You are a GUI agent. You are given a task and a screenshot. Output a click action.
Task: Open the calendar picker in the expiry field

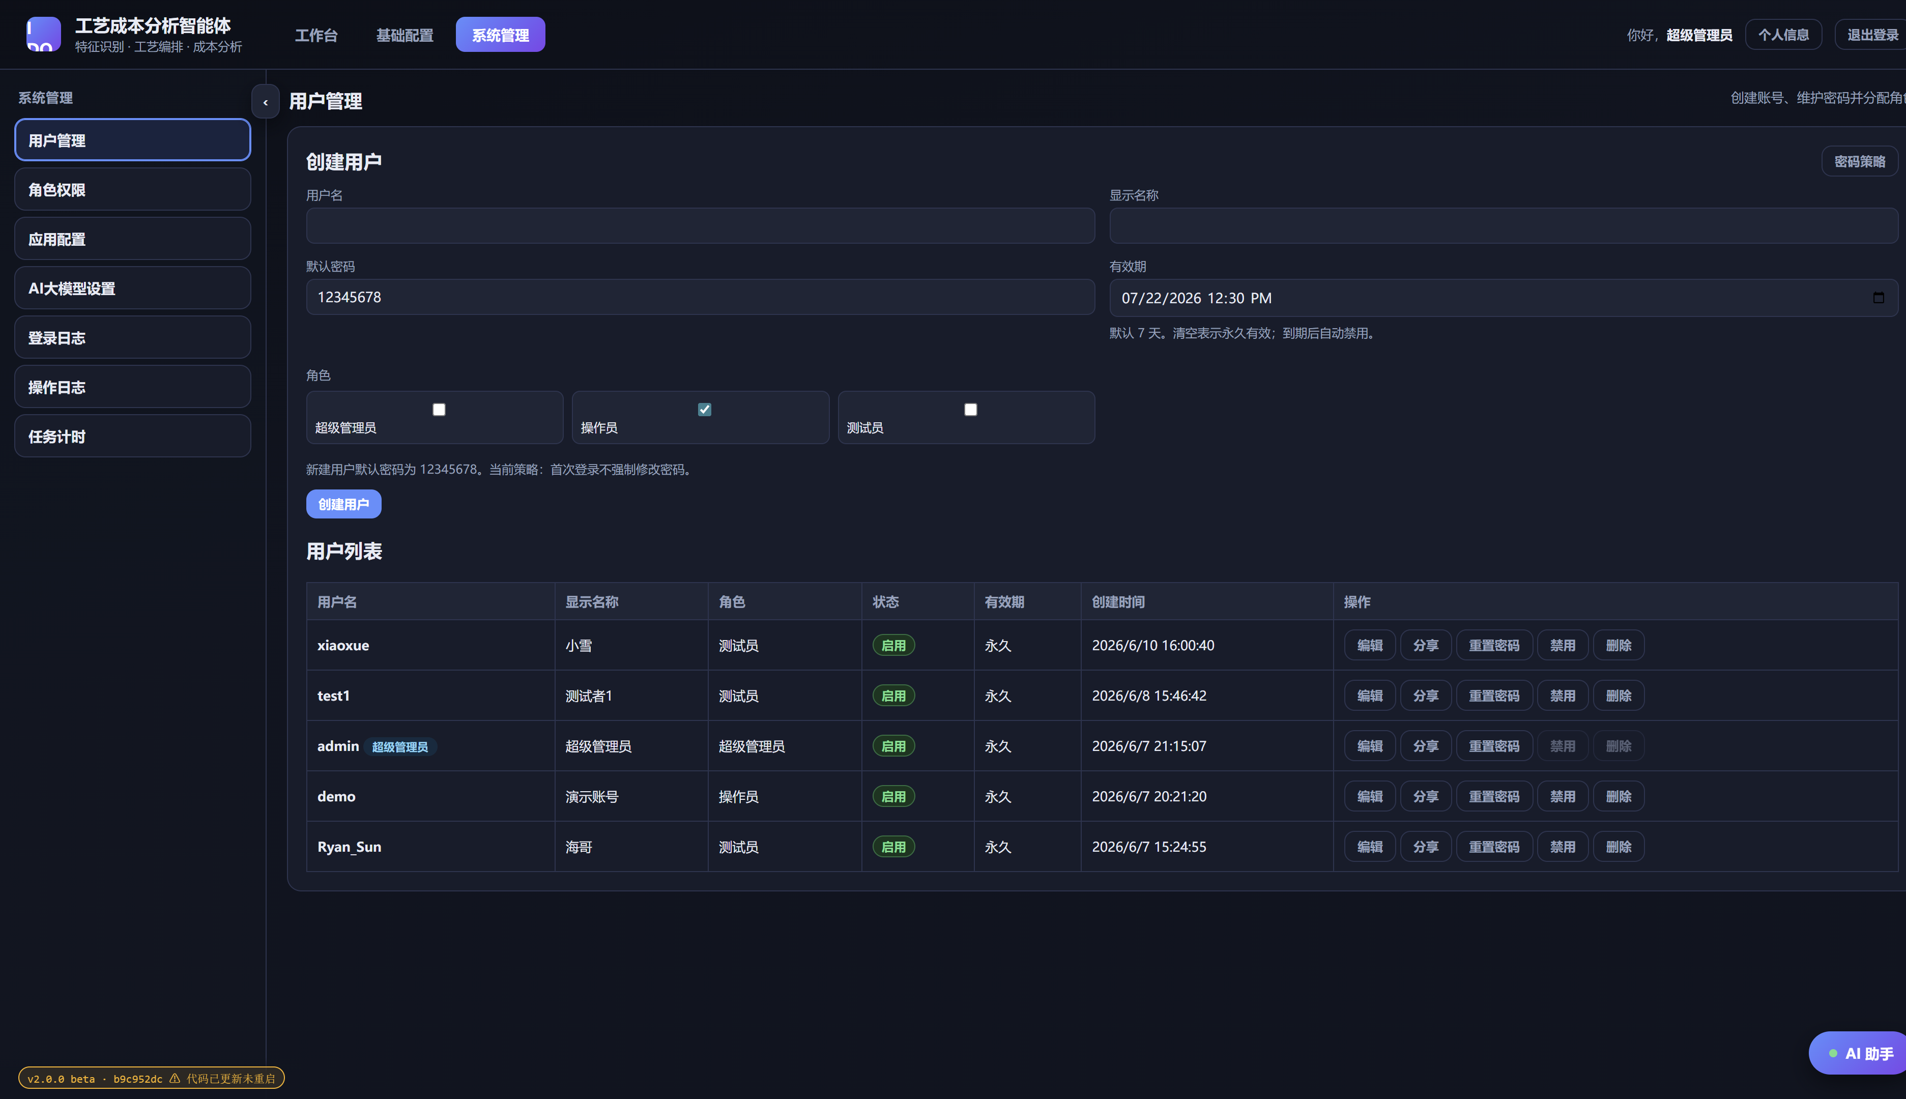[1878, 298]
